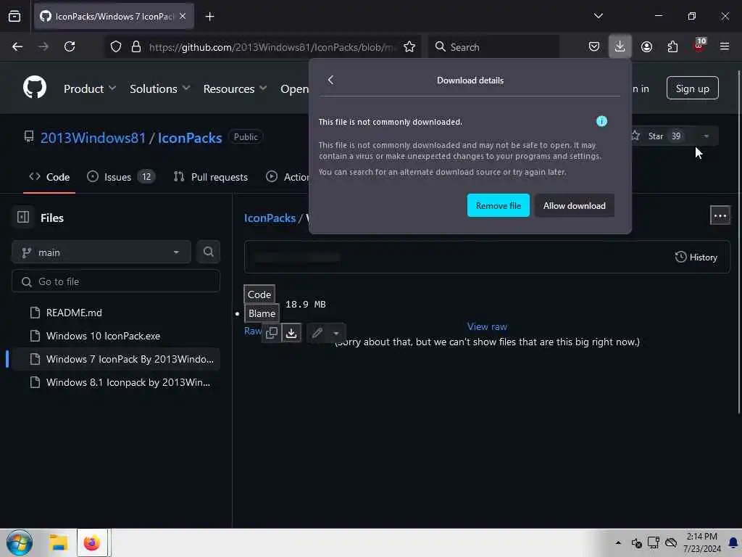Collapse the file tree side panel icon

point(22,218)
